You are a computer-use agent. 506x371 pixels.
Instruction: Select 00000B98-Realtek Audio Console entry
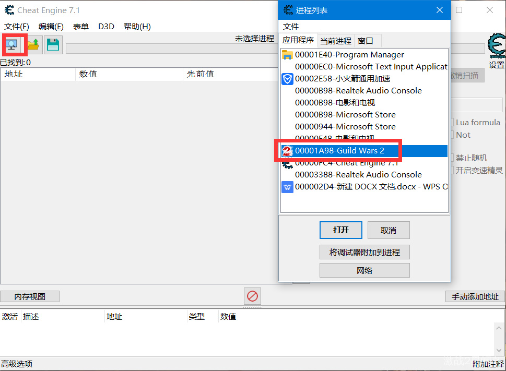364,91
